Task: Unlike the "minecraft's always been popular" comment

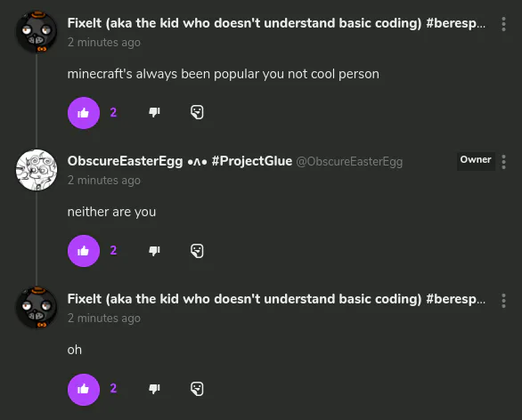Action: tap(84, 113)
